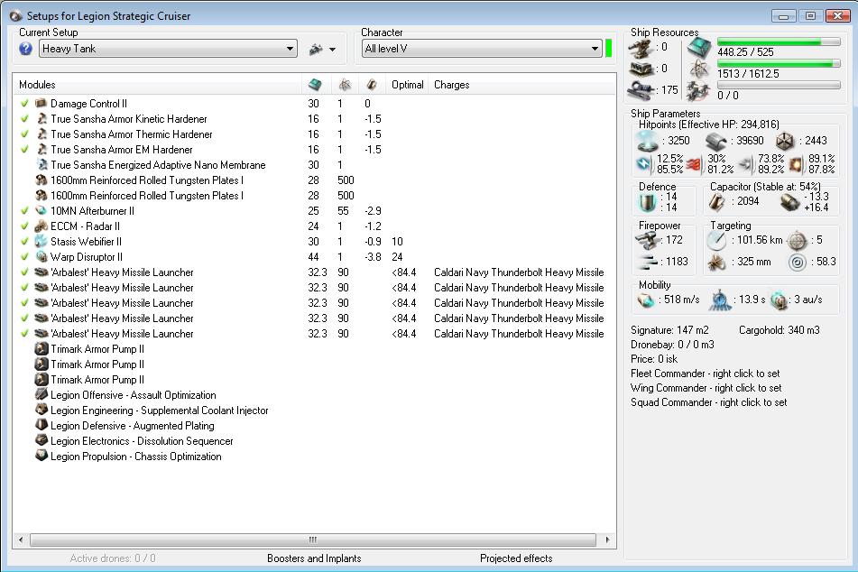858x572 pixels.
Task: Toggle the True Sansha Armor EM Hardener checkmark
Action: 24,149
